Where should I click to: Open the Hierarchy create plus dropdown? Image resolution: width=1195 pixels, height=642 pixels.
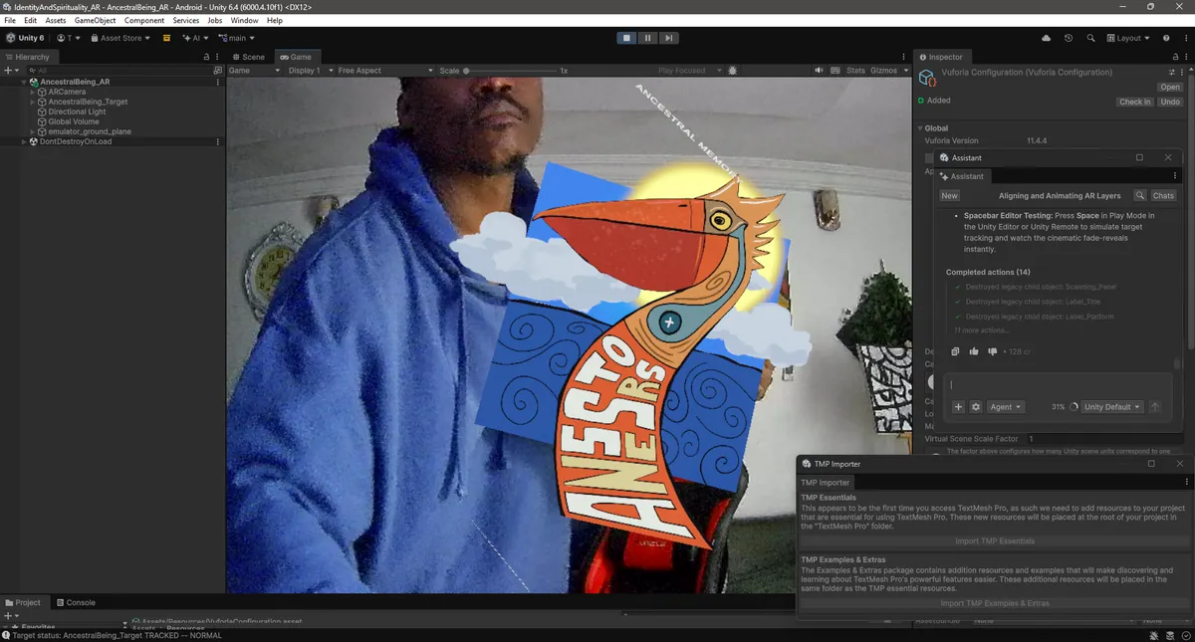11,71
